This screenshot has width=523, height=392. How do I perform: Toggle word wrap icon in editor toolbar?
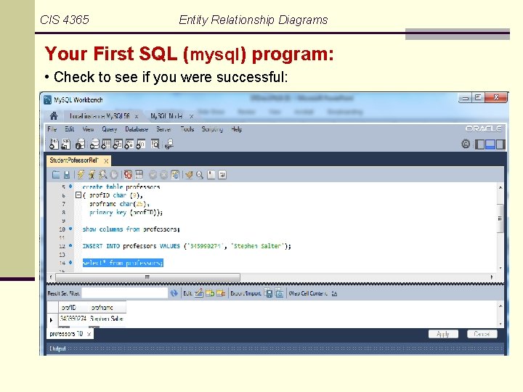click(222, 175)
